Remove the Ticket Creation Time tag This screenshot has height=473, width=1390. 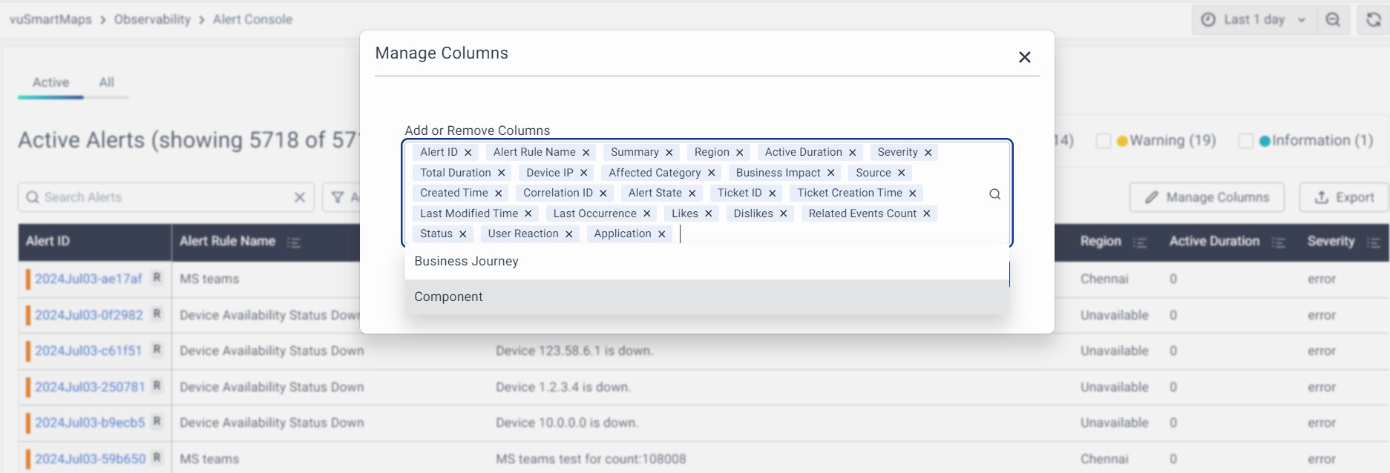912,193
